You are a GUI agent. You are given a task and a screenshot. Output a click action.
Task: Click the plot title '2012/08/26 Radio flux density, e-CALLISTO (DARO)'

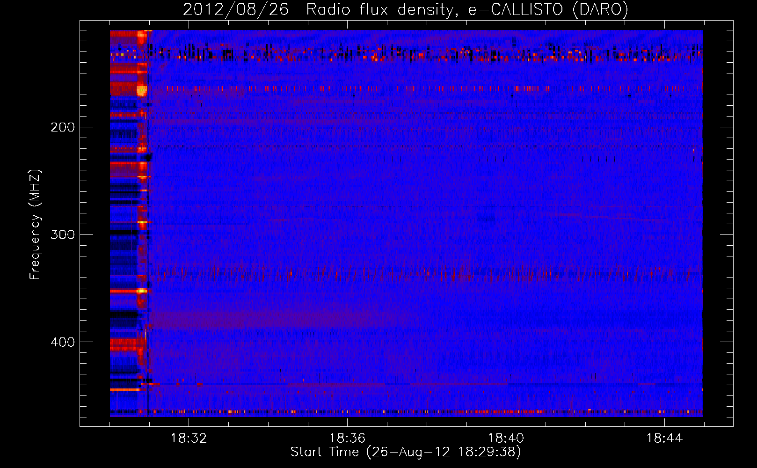(406, 10)
